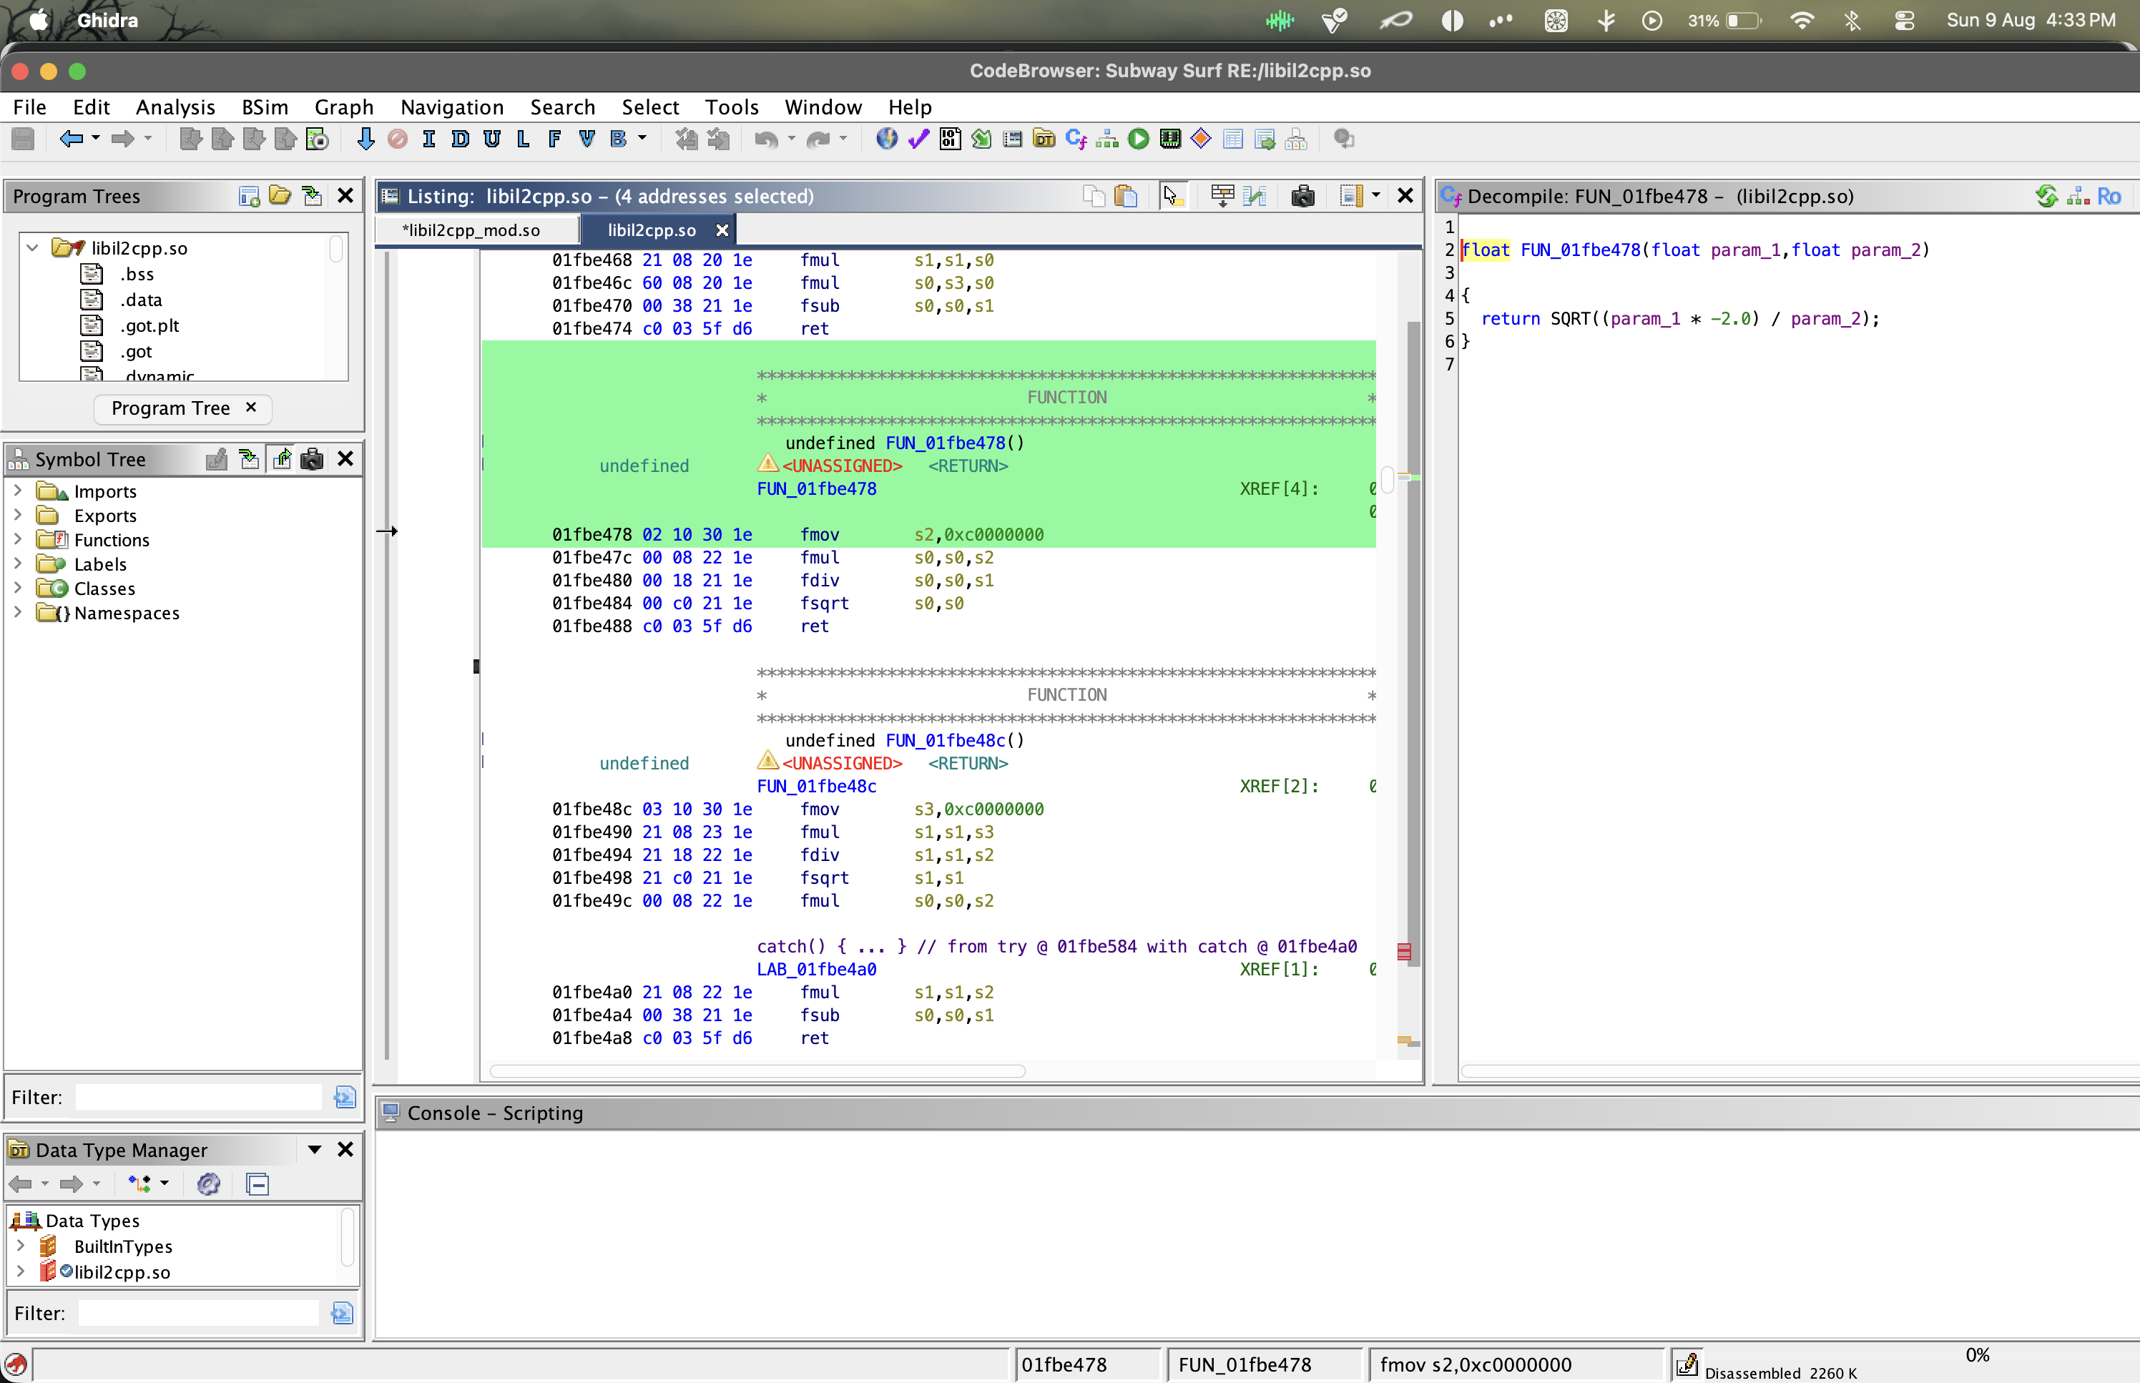Screen dimensions: 2140x1383
Task: Click the Wi-Fi menu bar icon
Action: [x=1802, y=20]
